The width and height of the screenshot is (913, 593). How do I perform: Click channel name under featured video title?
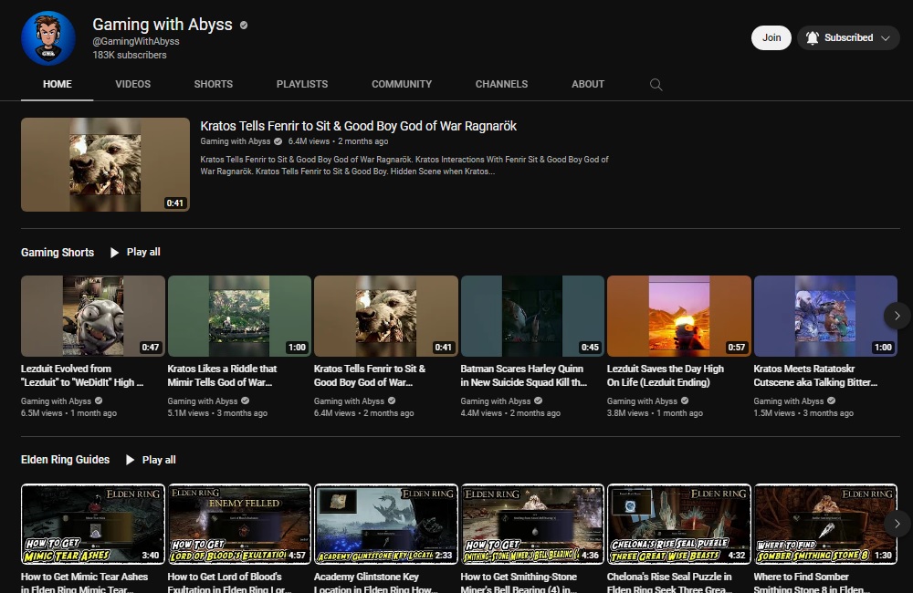pos(236,141)
